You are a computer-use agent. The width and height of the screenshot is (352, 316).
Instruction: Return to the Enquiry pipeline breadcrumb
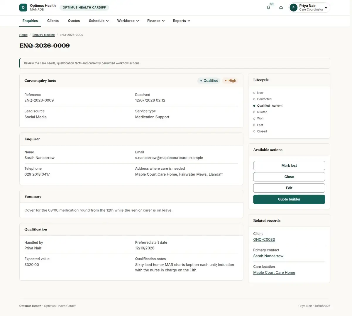coord(44,35)
